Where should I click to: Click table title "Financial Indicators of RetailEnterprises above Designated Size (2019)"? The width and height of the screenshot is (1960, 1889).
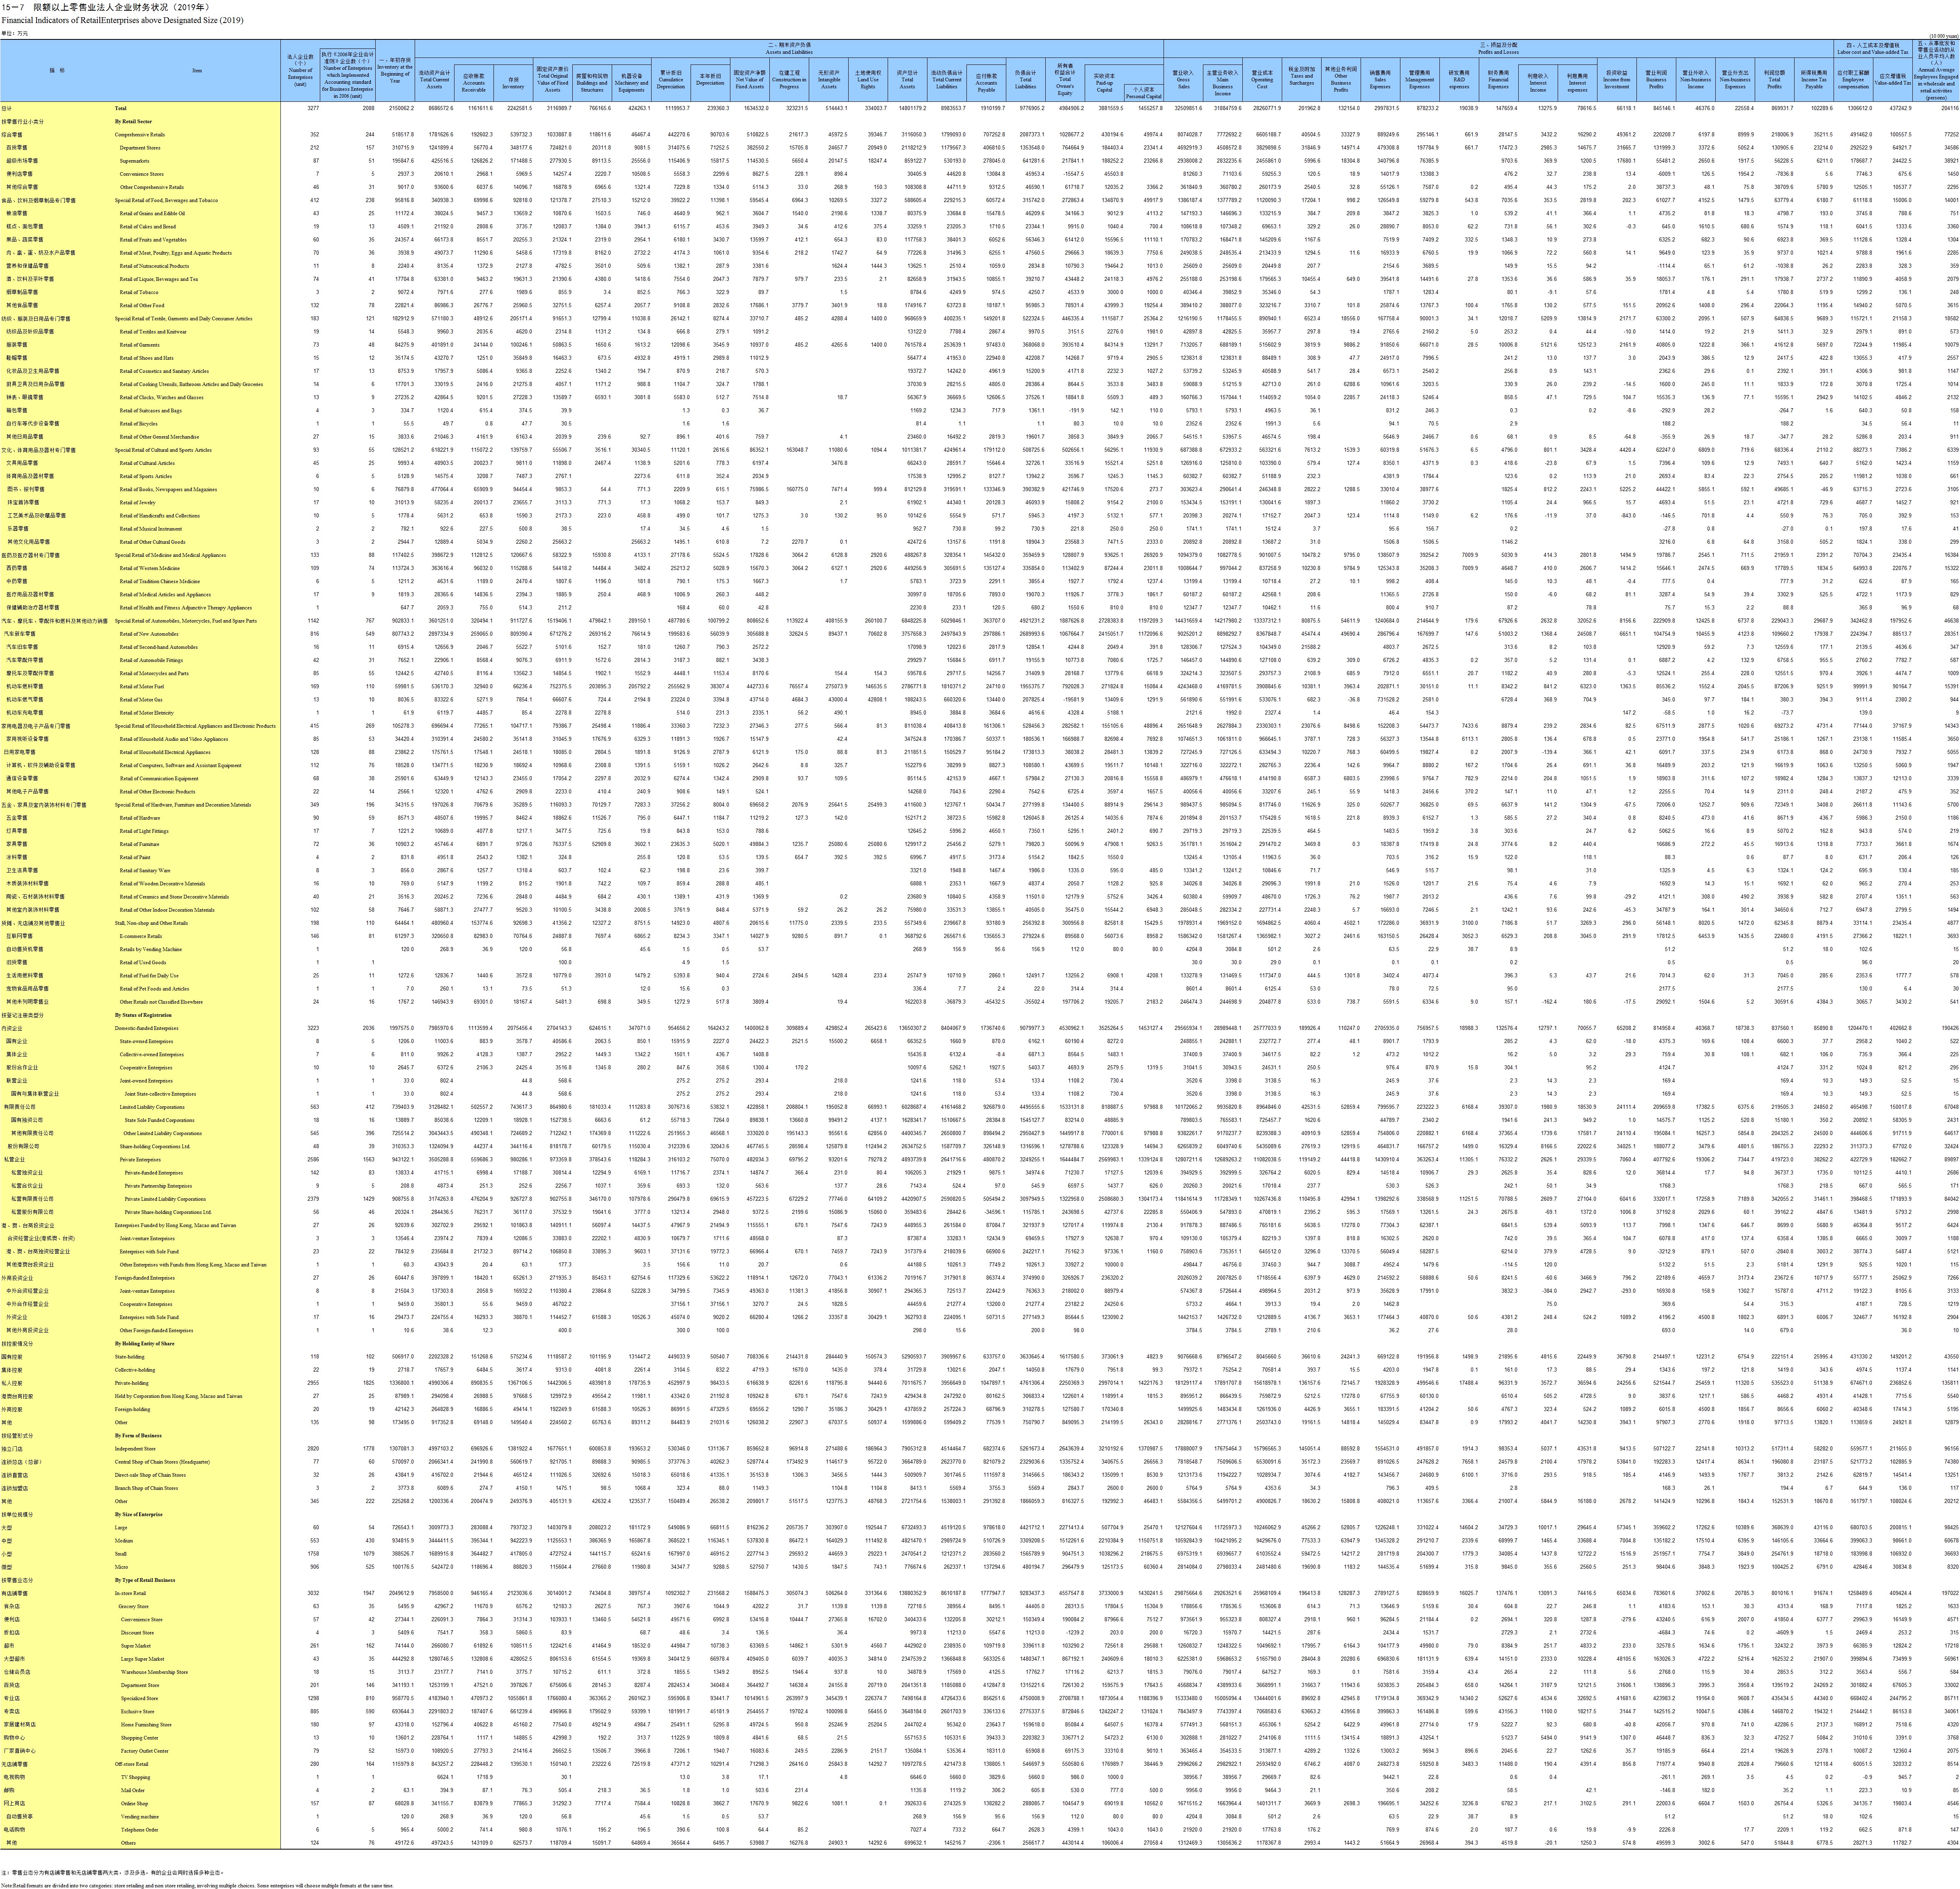tap(122, 20)
